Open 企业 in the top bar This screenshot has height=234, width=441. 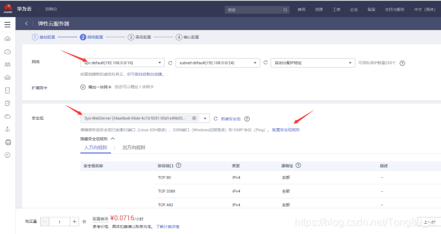tap(354, 10)
